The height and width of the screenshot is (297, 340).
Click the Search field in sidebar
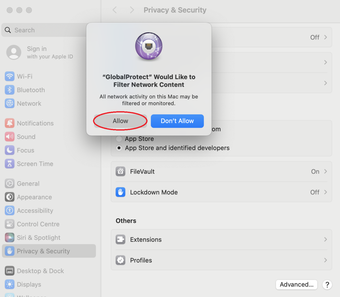[46, 30]
